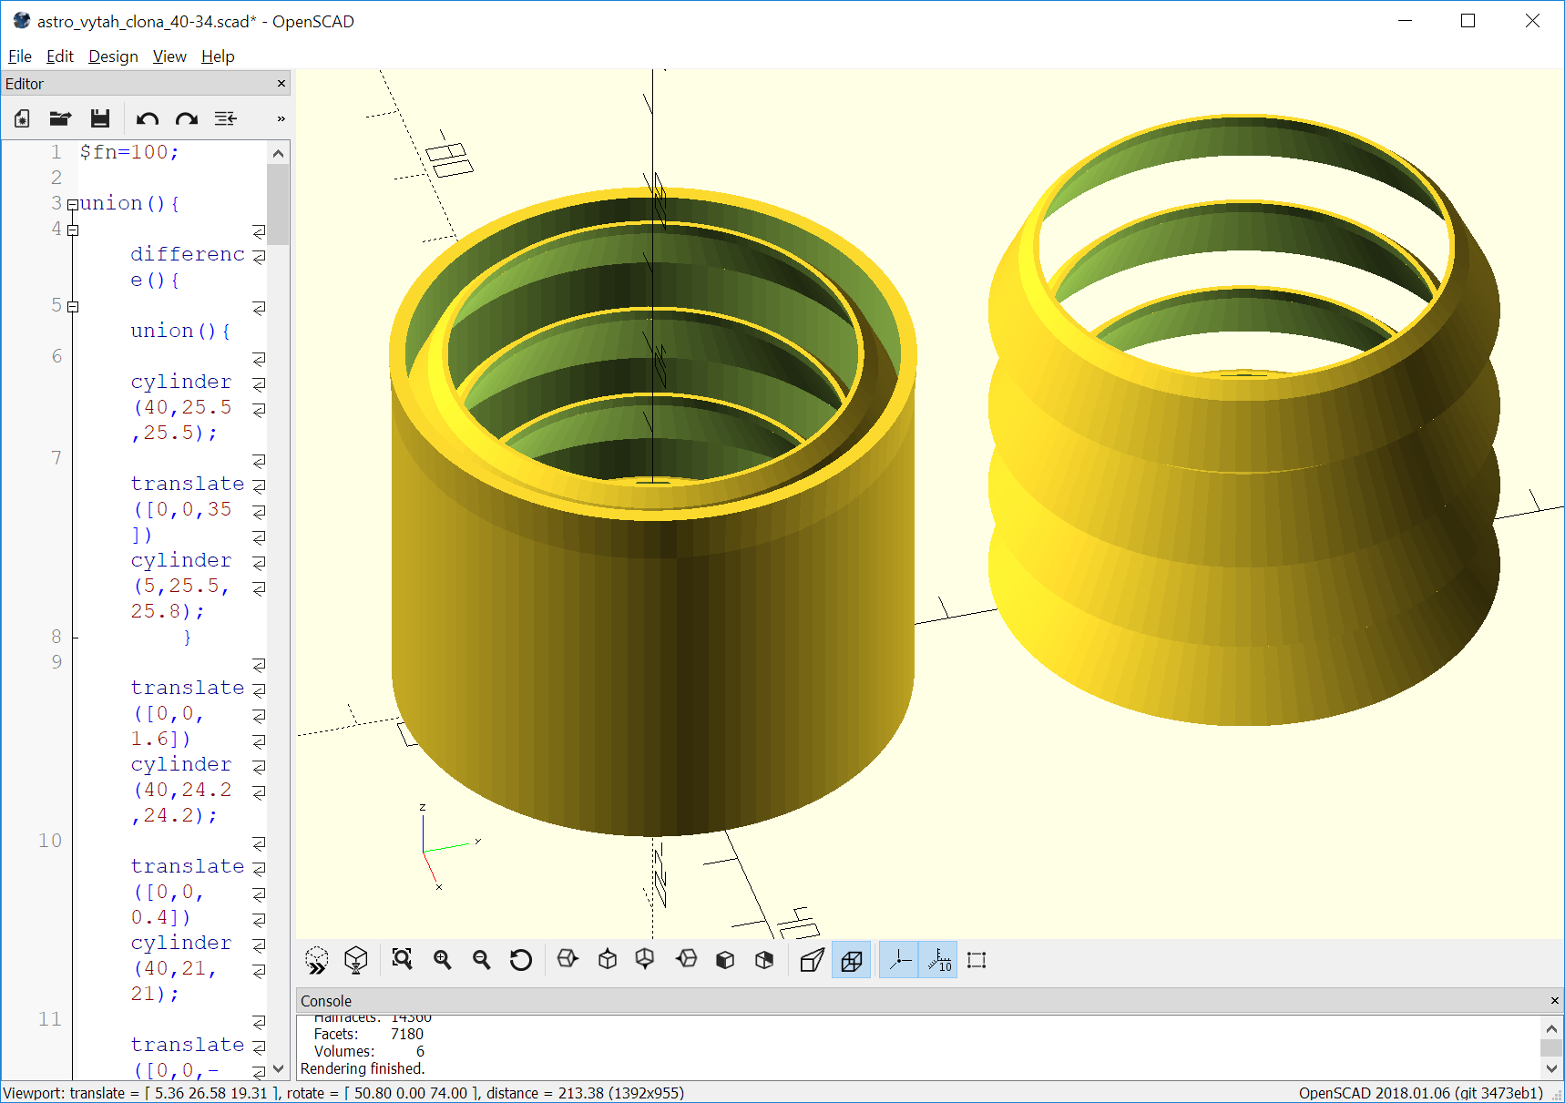Toggle Orthogonal projection icon

(852, 960)
